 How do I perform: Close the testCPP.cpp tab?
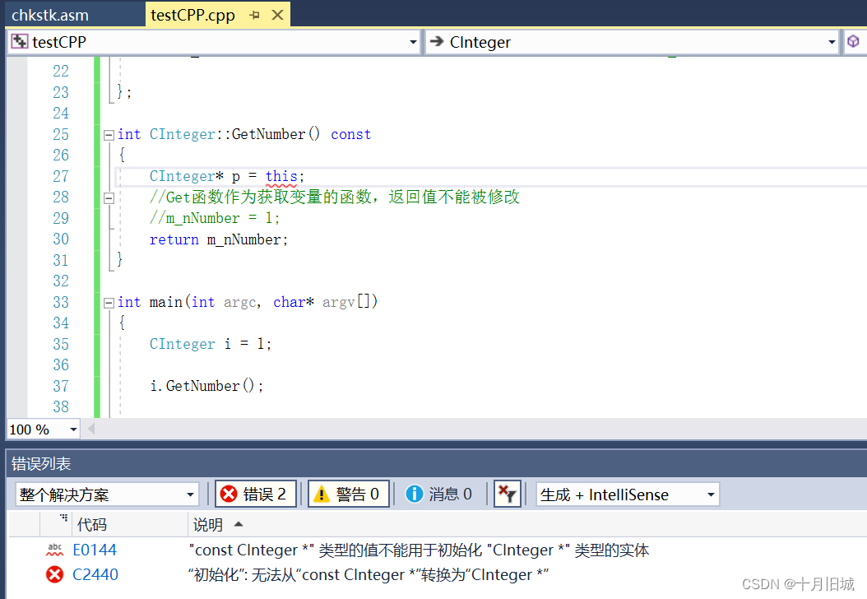[277, 15]
